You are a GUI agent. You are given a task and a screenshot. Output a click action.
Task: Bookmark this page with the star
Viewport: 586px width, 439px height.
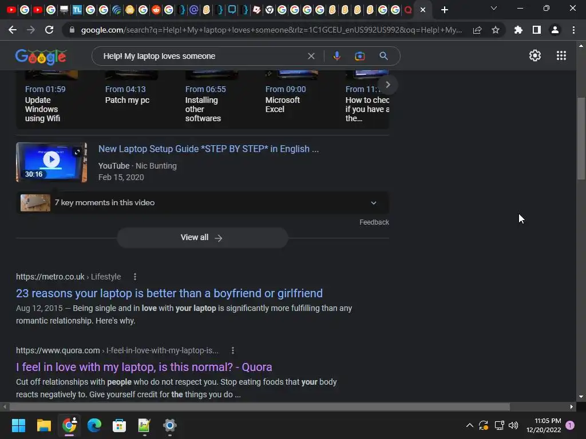pos(496,30)
